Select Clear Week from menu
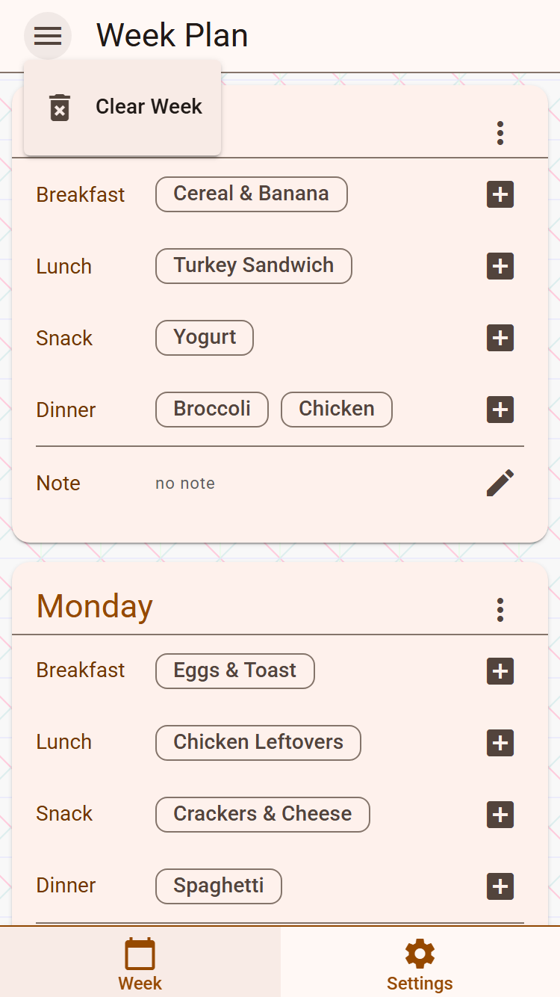 123,107
